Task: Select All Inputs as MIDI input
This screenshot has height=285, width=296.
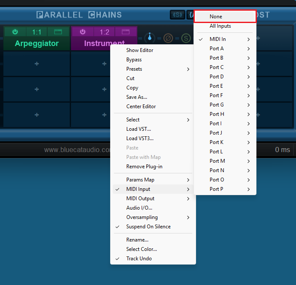Action: (225, 26)
